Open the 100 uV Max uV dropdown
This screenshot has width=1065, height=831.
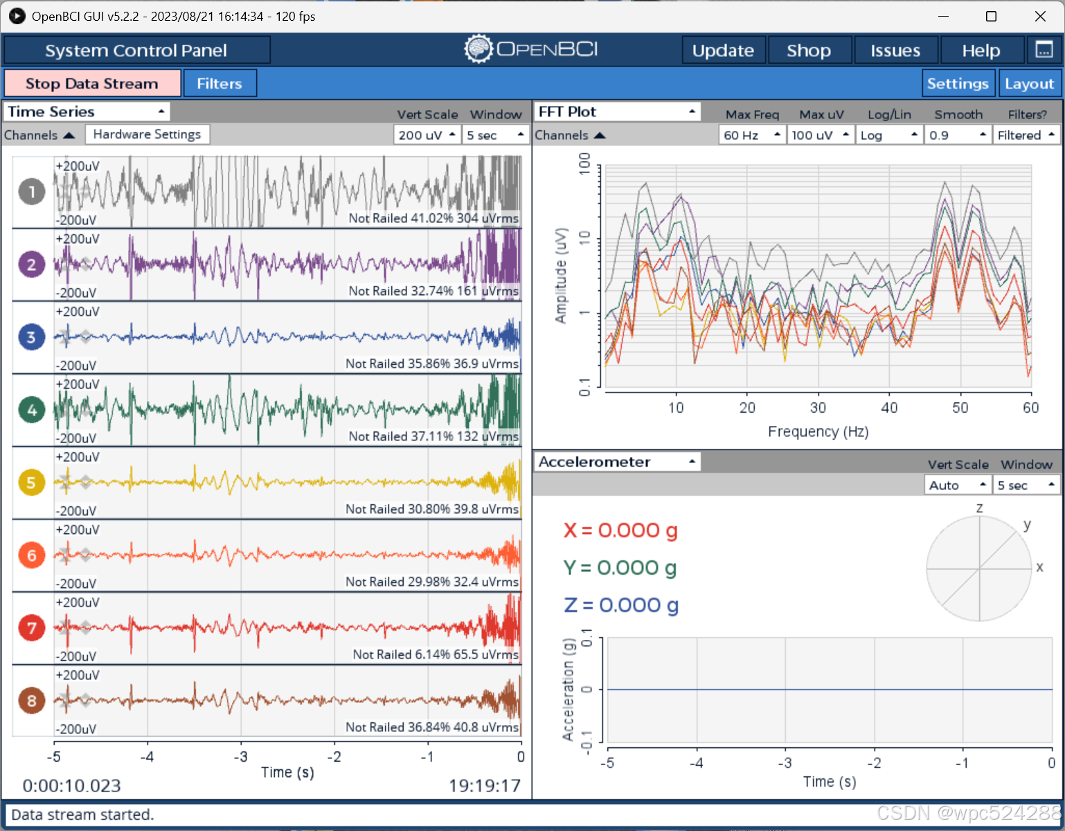pyautogui.click(x=820, y=135)
